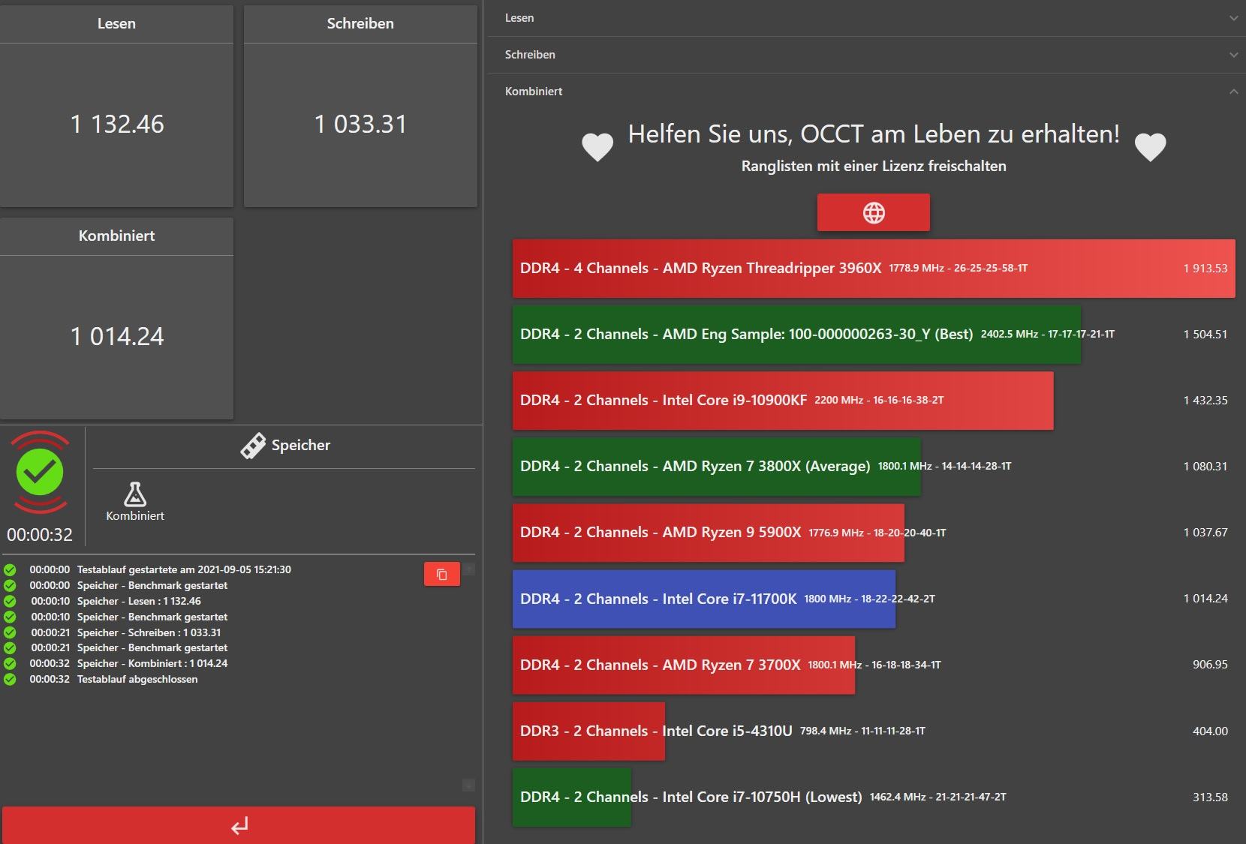This screenshot has width=1246, height=844.
Task: Select the Core i7-10750H Lowest bar
Action: point(572,797)
